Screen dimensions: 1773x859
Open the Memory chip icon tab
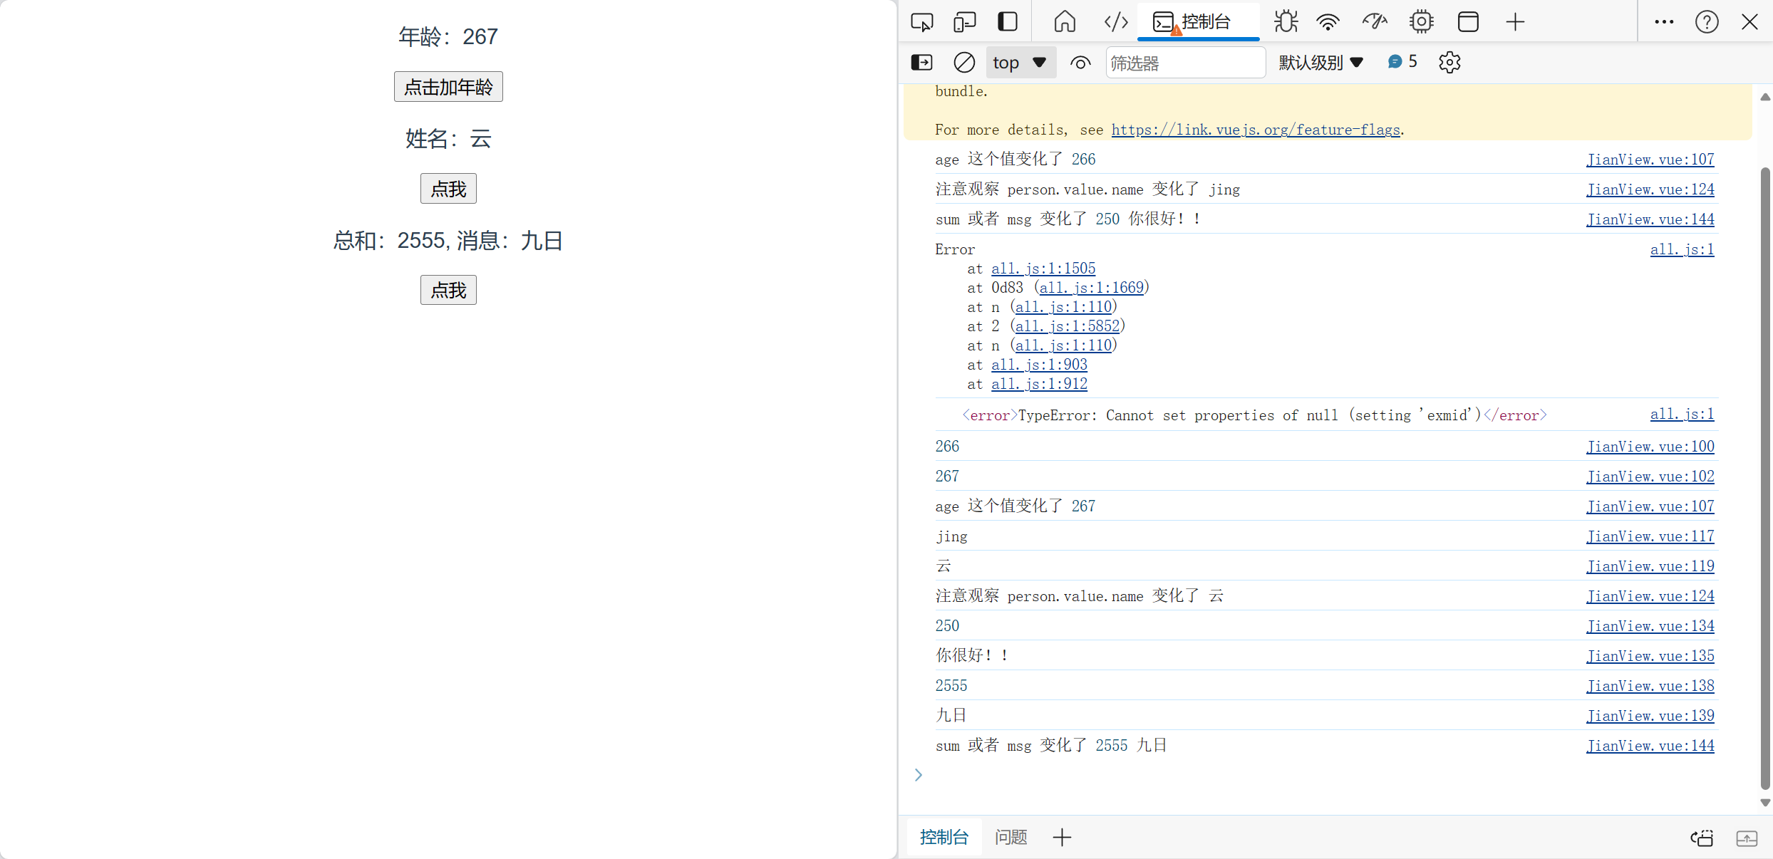(1422, 22)
